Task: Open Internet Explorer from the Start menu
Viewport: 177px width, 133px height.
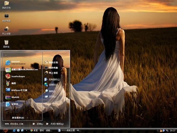Action: [17, 62]
